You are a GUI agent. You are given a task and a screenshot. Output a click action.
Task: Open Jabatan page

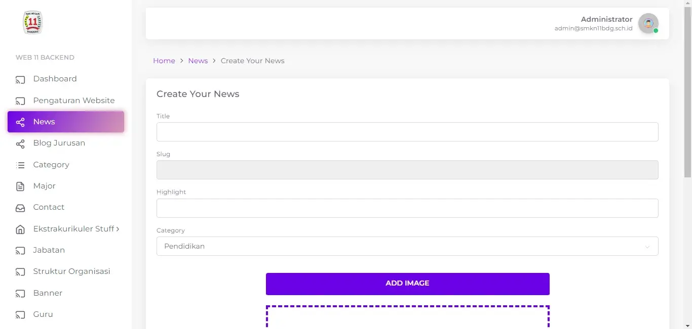66,250
